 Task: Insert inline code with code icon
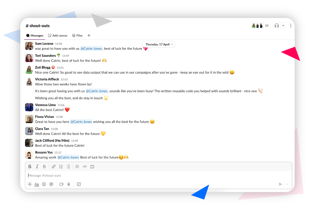pos(85,166)
